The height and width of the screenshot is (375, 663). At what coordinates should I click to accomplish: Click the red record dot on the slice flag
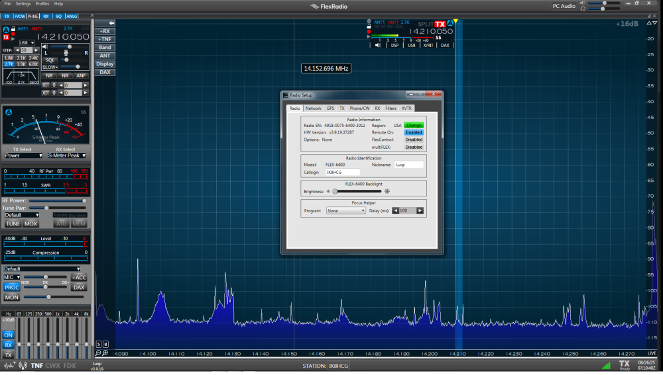(x=369, y=32)
